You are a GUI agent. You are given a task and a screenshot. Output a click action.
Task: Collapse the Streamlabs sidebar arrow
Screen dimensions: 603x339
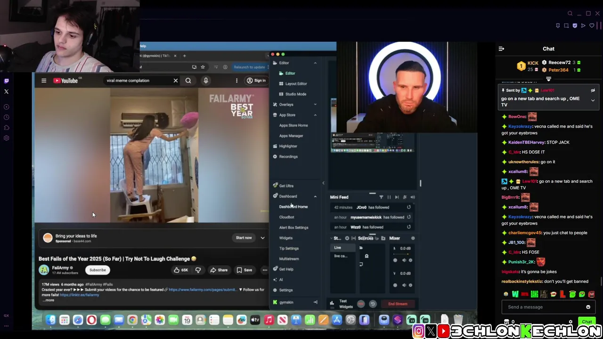point(323,183)
